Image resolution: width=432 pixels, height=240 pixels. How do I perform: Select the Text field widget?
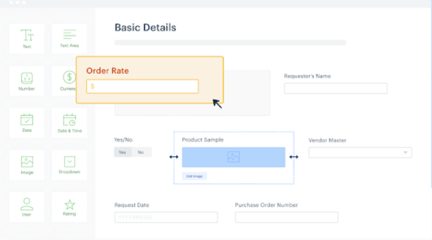pyautogui.click(x=27, y=39)
